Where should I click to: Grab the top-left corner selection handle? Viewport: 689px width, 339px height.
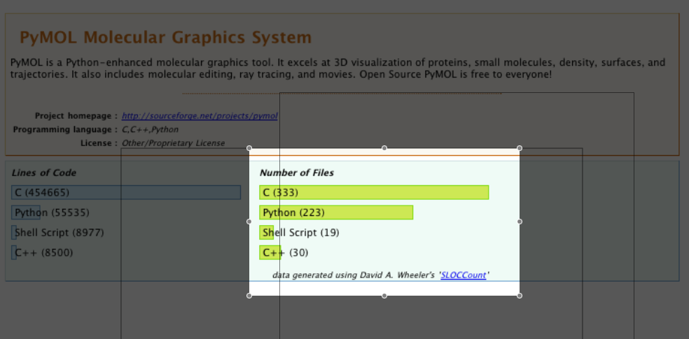pyautogui.click(x=249, y=148)
